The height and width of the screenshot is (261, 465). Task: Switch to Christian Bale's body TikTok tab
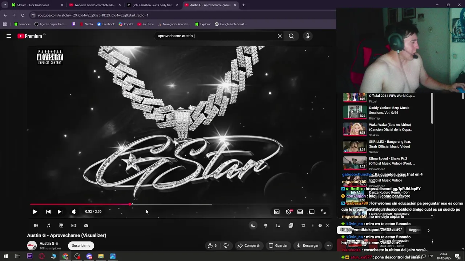pos(153,5)
